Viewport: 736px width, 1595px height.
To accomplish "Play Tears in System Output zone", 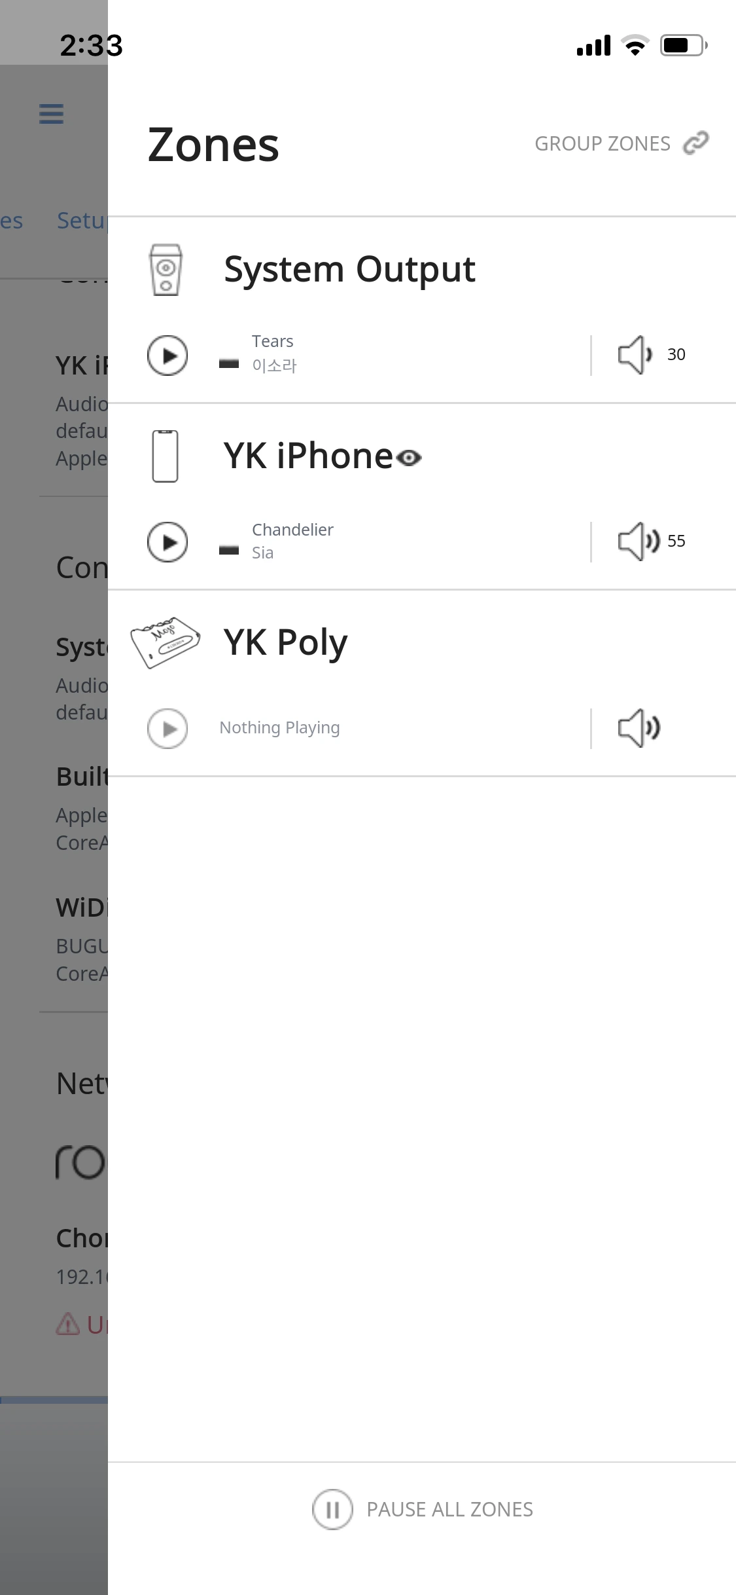I will coord(167,356).
